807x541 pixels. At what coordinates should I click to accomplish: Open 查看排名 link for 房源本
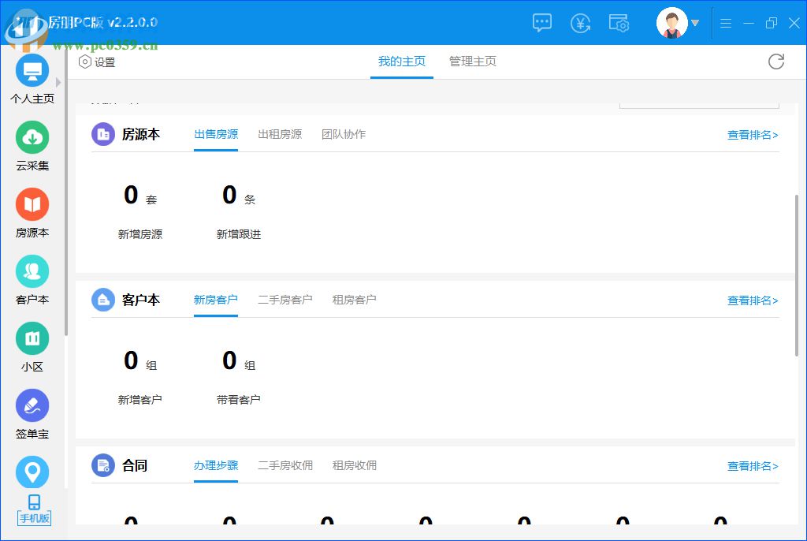[x=752, y=135]
